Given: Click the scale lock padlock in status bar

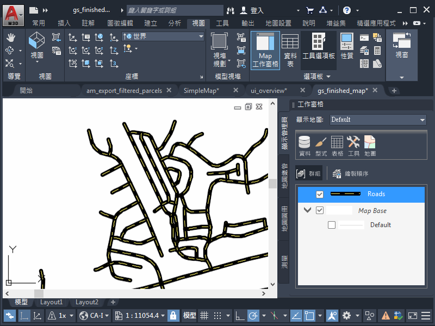Looking at the screenshot, I should click(173, 316).
